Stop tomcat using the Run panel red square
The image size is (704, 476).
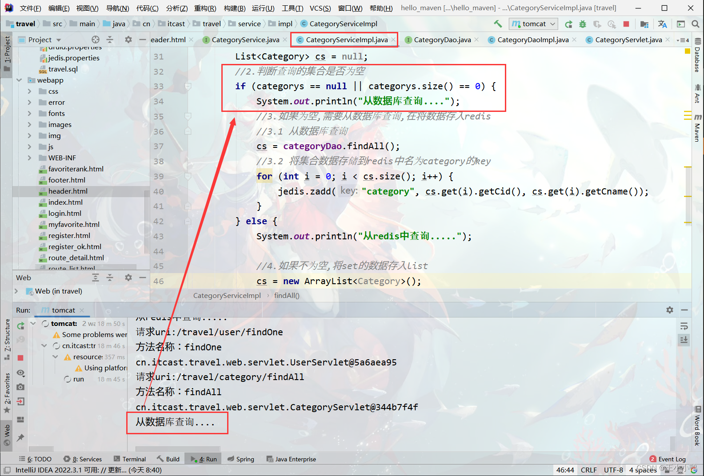point(20,357)
